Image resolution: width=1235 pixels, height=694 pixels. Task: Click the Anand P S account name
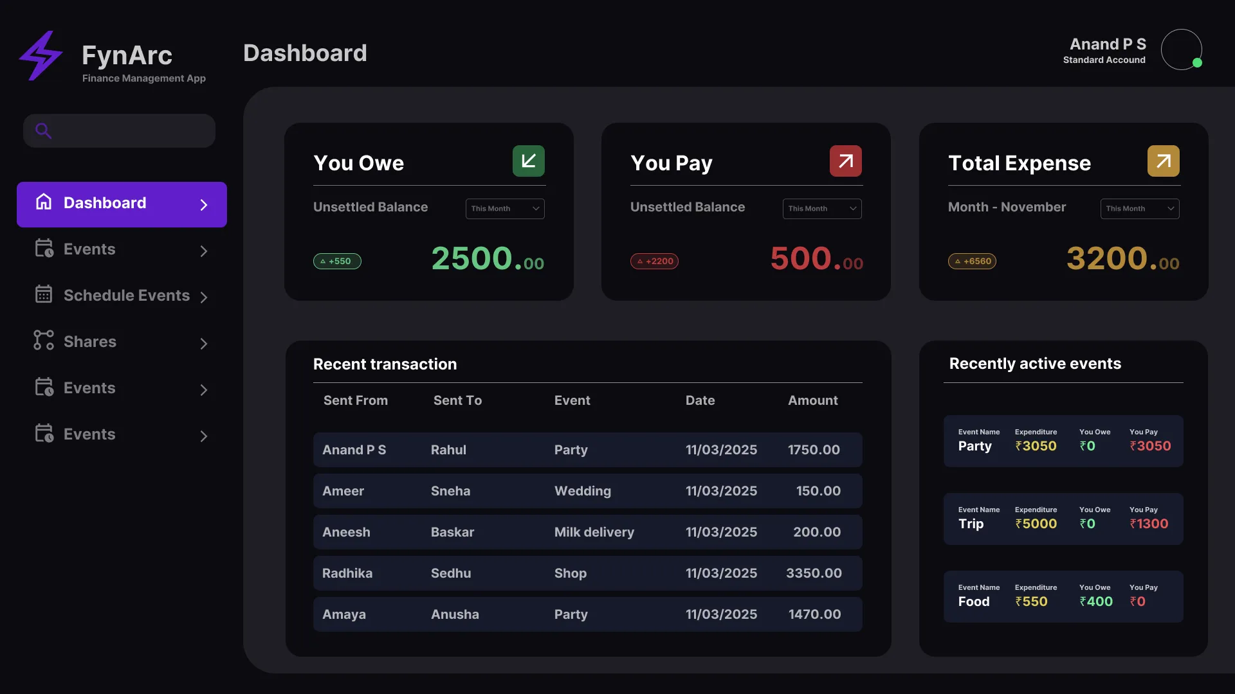[1108, 44]
